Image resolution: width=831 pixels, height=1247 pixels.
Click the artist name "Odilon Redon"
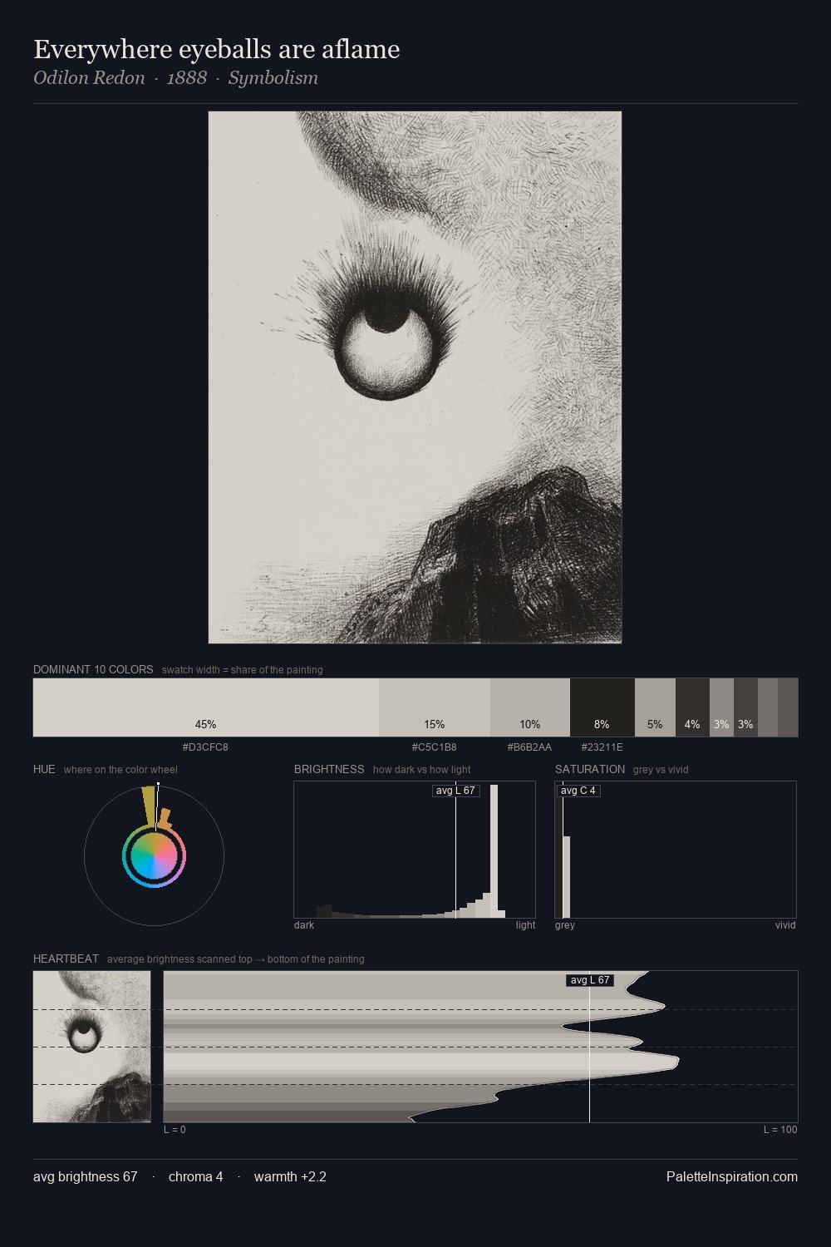point(89,78)
